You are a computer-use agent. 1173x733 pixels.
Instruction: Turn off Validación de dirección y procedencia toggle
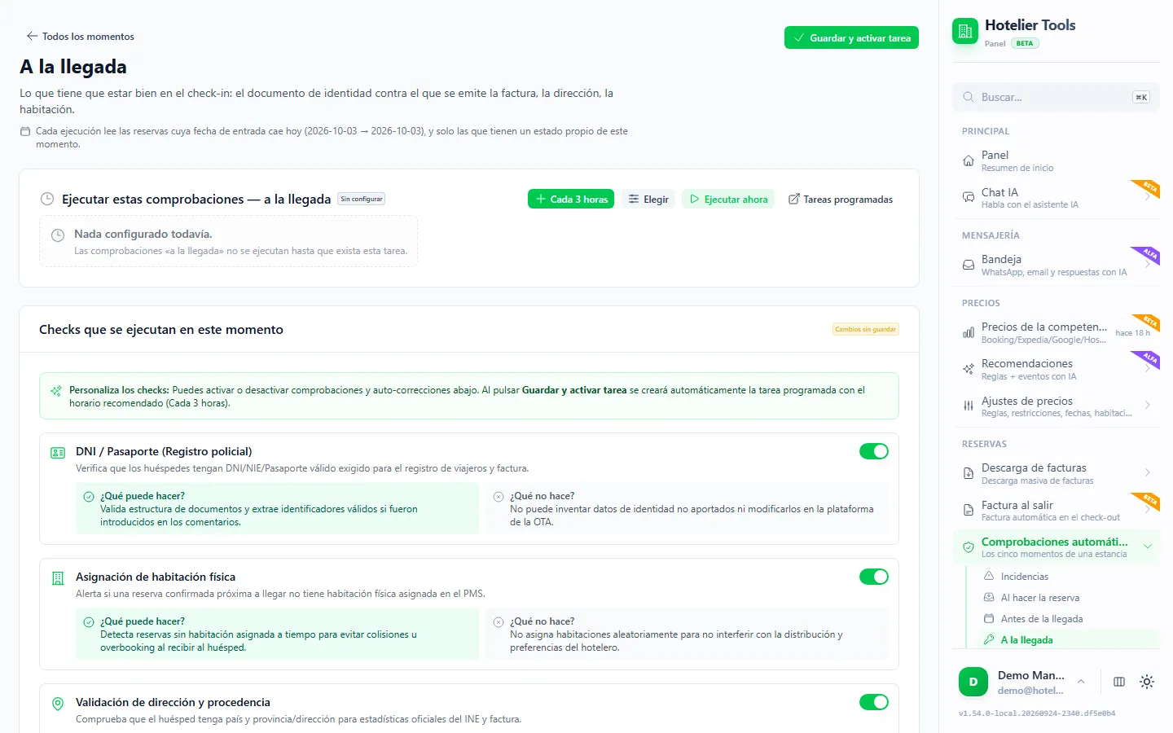(x=874, y=702)
